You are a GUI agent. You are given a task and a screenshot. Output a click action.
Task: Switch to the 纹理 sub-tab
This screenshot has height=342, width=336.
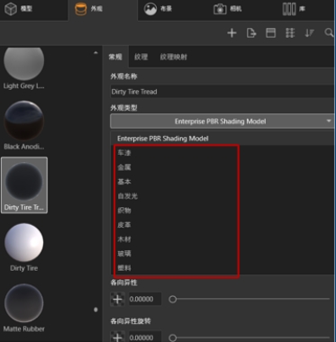click(x=141, y=57)
